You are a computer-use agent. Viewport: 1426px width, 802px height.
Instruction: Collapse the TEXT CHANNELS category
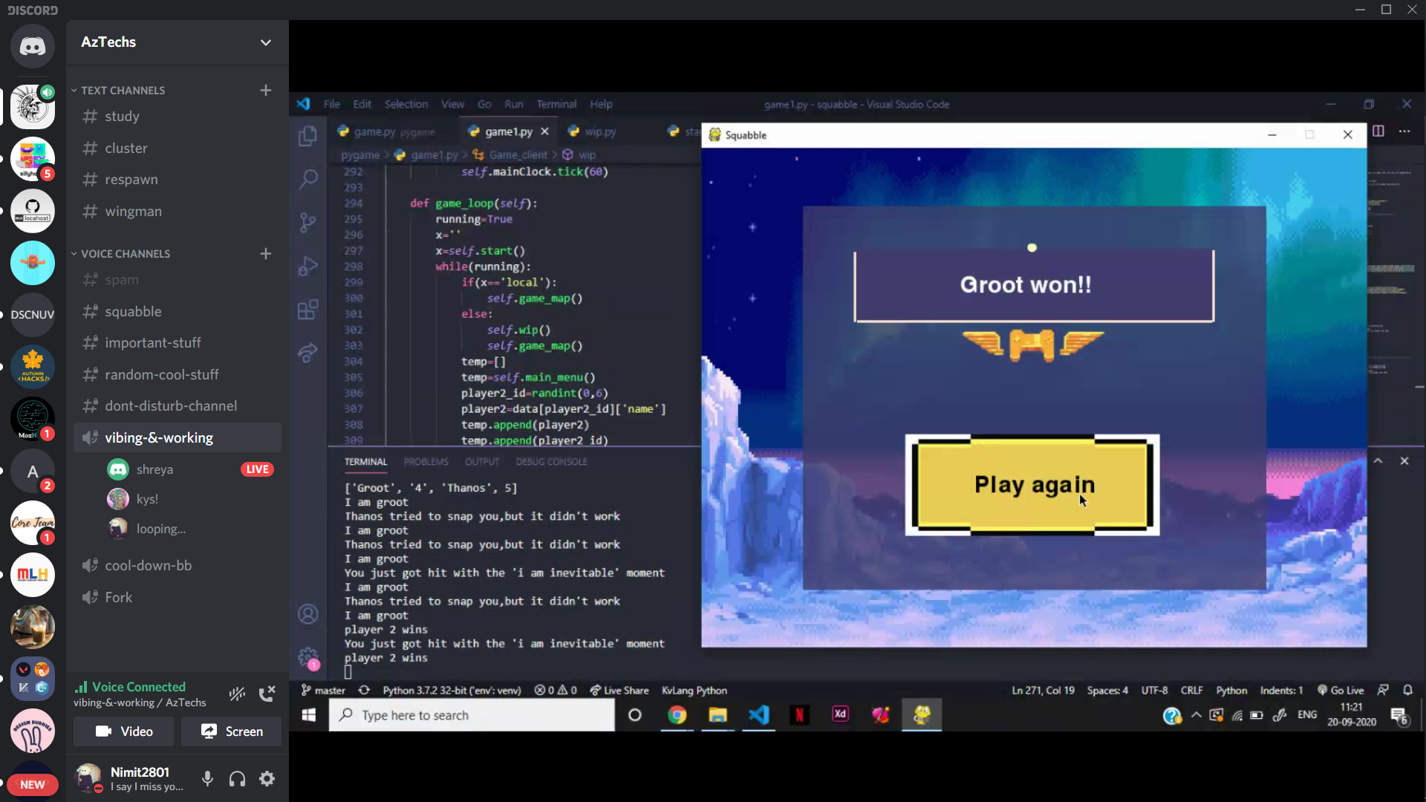[123, 90]
